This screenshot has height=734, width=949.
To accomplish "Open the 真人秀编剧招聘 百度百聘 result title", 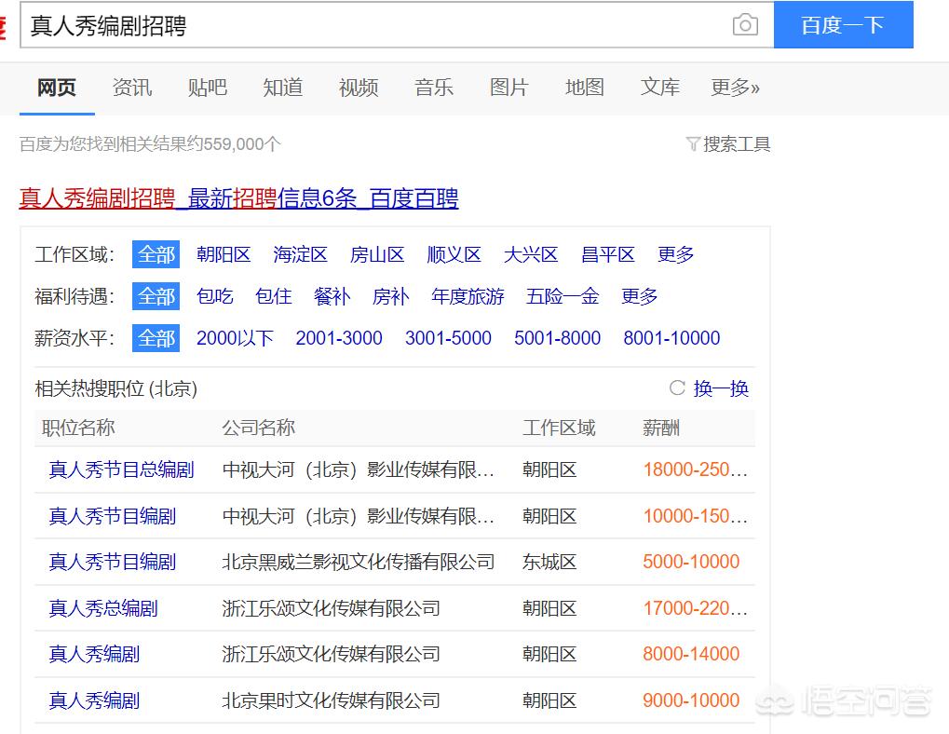I will click(x=238, y=197).
